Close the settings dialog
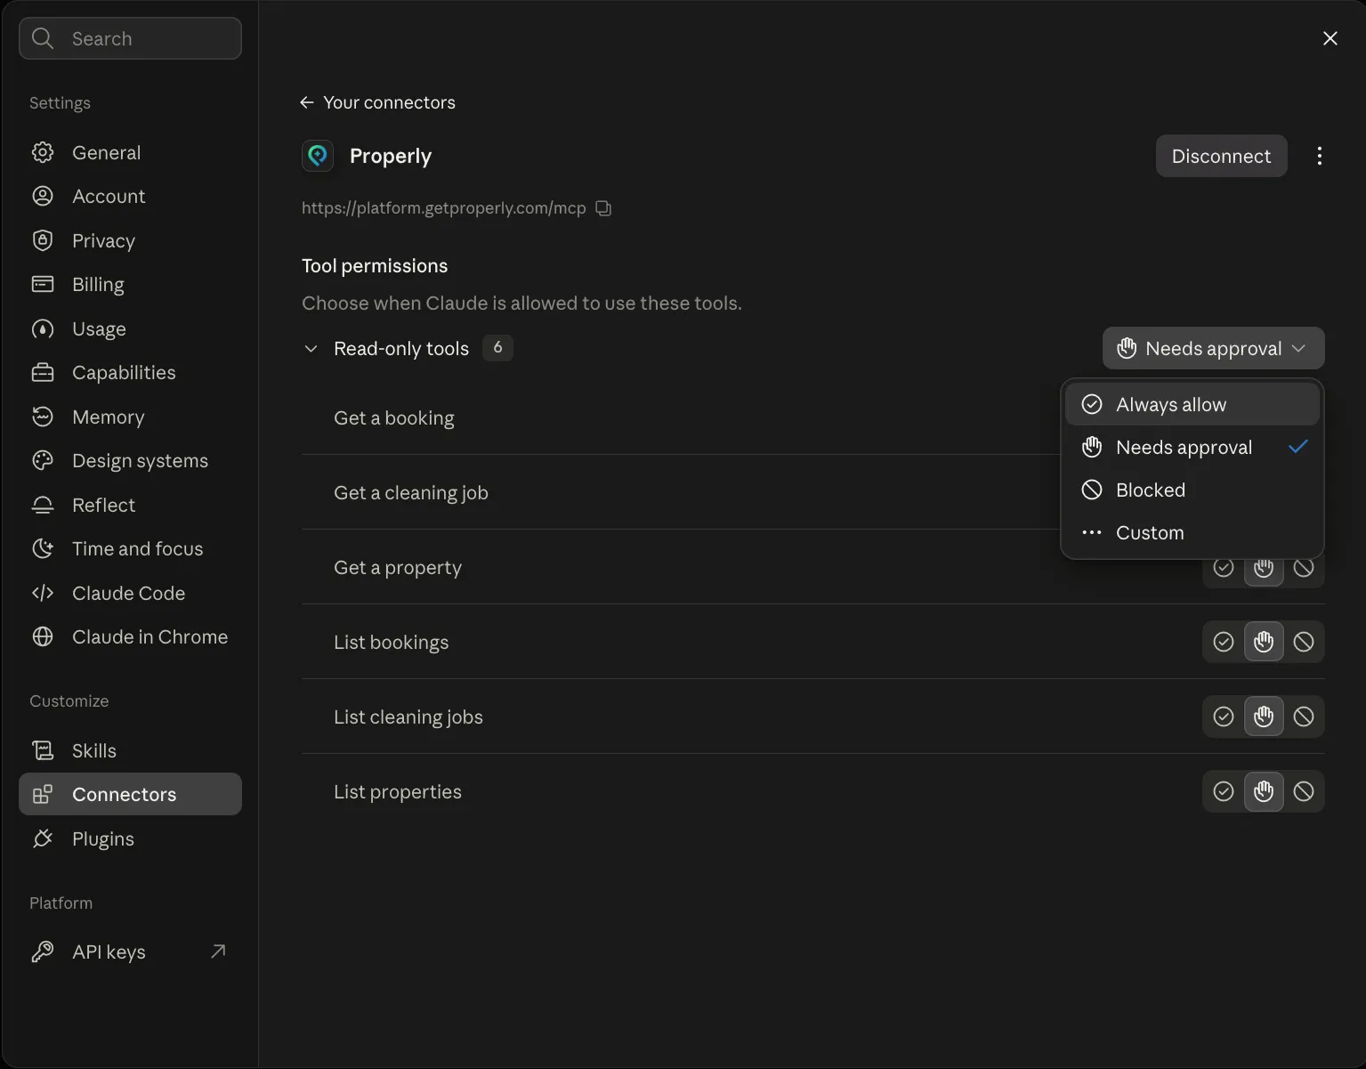The width and height of the screenshot is (1366, 1069). pos(1330,38)
